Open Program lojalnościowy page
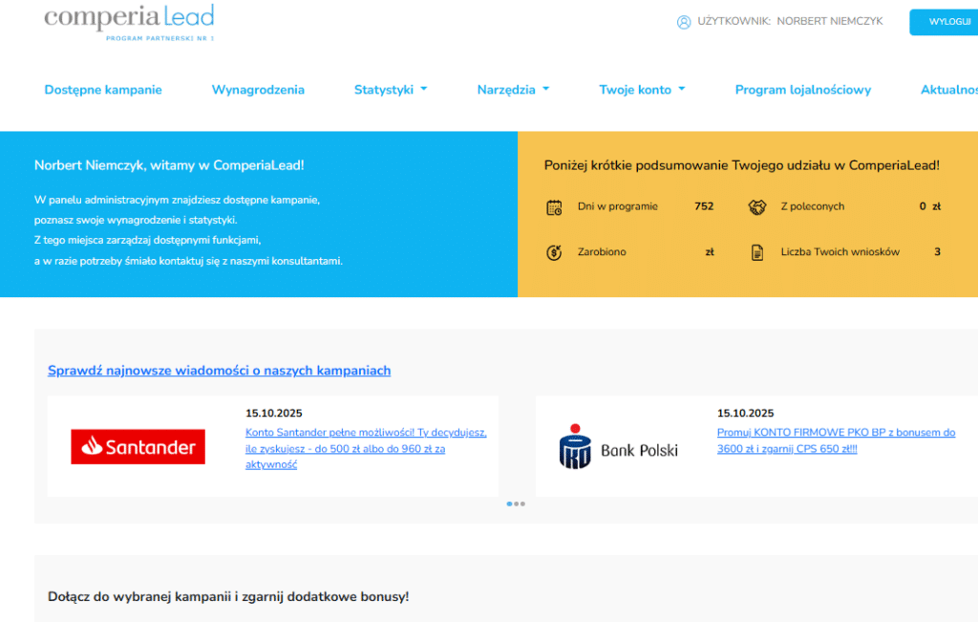Screen dimensions: 978x622 pyautogui.click(x=802, y=90)
